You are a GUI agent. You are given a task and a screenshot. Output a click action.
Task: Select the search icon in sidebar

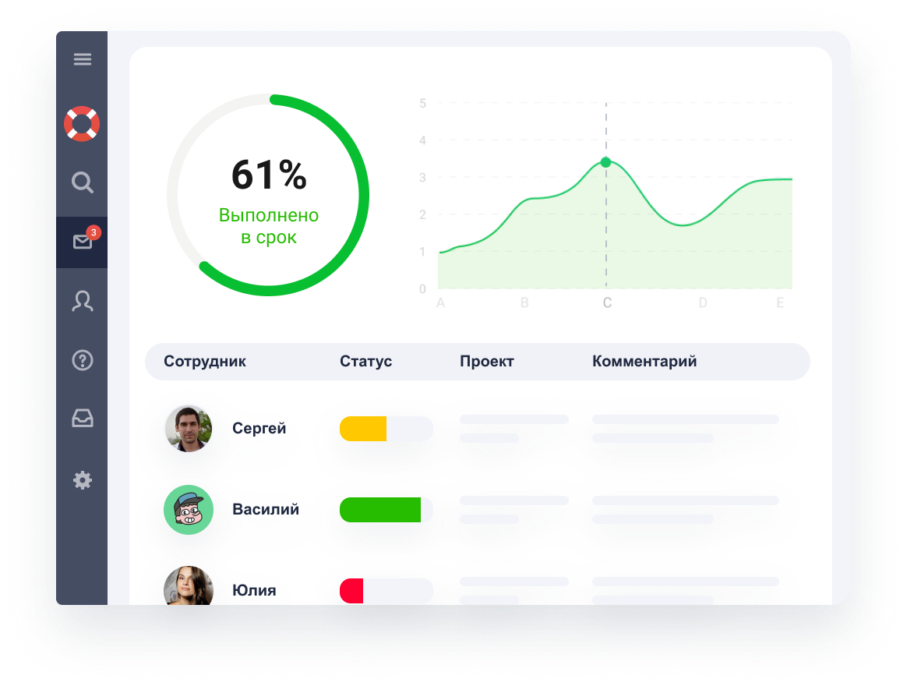pos(82,182)
